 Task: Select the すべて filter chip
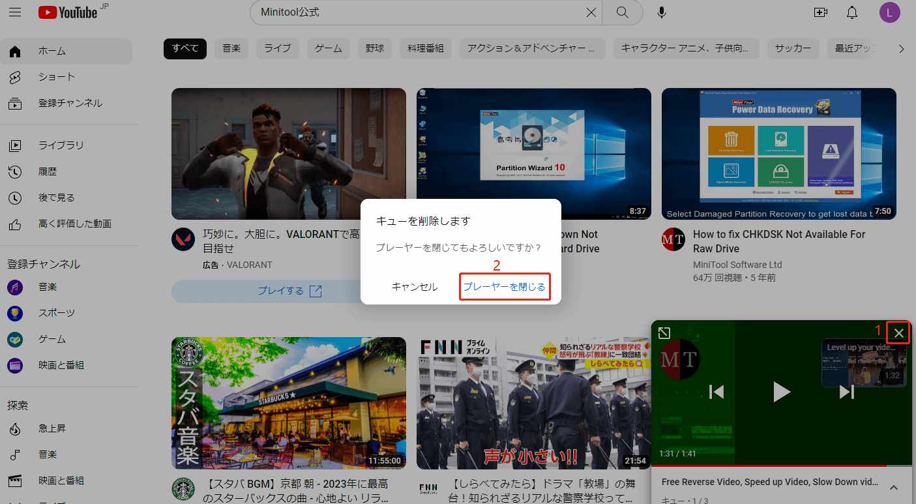[x=185, y=48]
